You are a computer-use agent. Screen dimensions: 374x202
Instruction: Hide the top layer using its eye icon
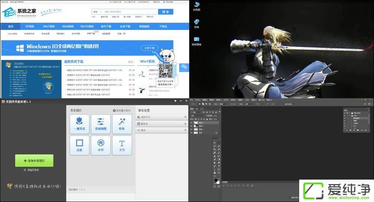click(191, 122)
